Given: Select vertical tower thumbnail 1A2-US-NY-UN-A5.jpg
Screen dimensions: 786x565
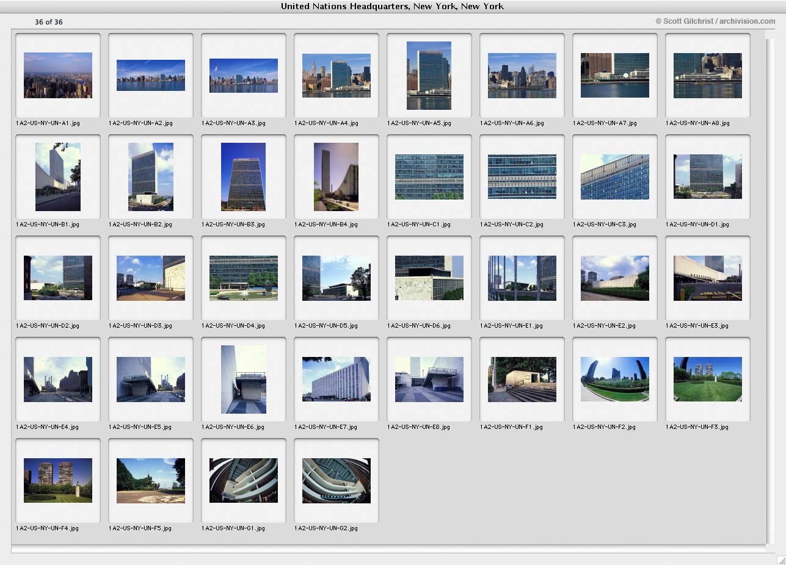Looking at the screenshot, I should [429, 76].
